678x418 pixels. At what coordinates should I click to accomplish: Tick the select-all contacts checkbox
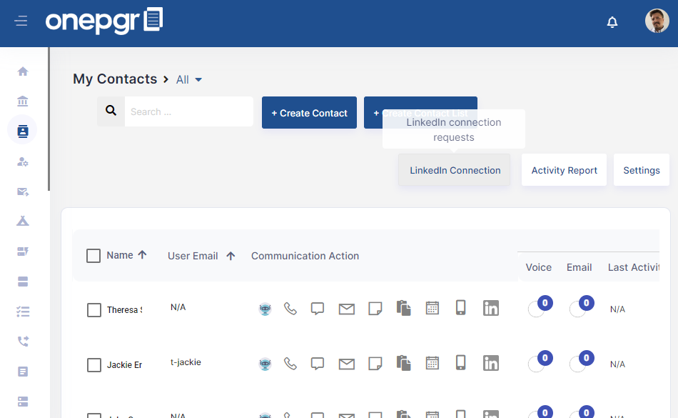pyautogui.click(x=93, y=256)
